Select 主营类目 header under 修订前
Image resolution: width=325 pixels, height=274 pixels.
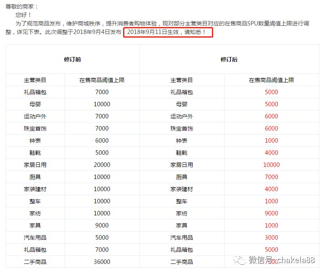(x=35, y=80)
